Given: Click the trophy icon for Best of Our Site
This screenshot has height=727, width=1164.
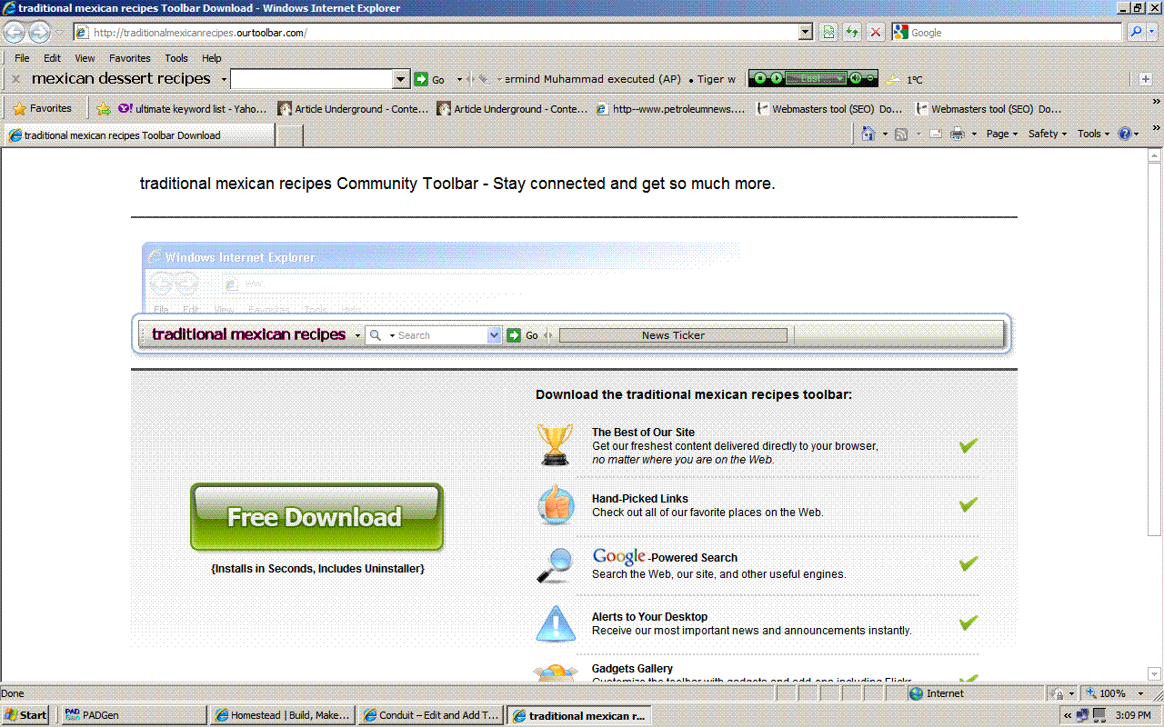Looking at the screenshot, I should pos(555,445).
